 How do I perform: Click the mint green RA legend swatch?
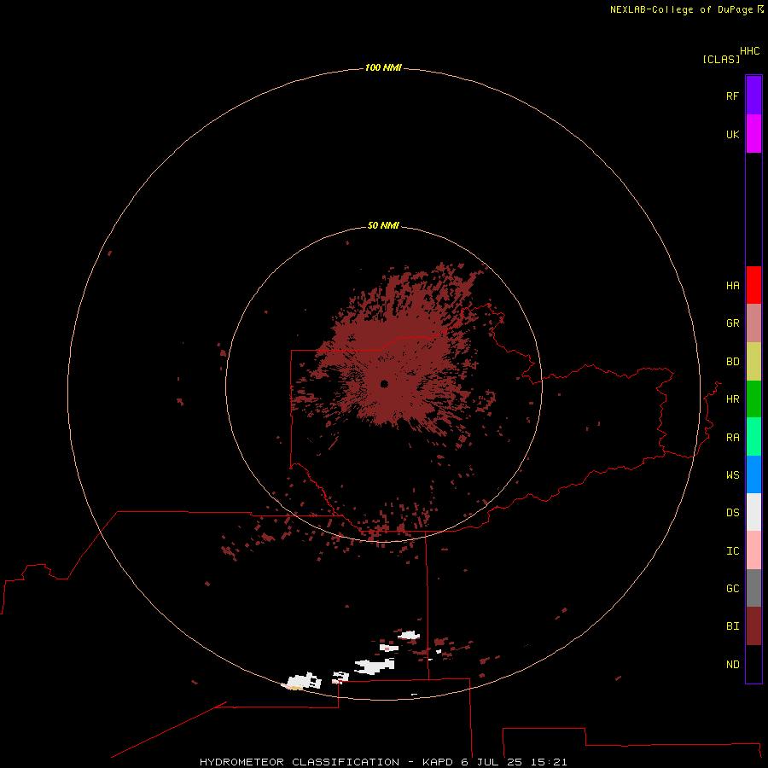tap(753, 437)
